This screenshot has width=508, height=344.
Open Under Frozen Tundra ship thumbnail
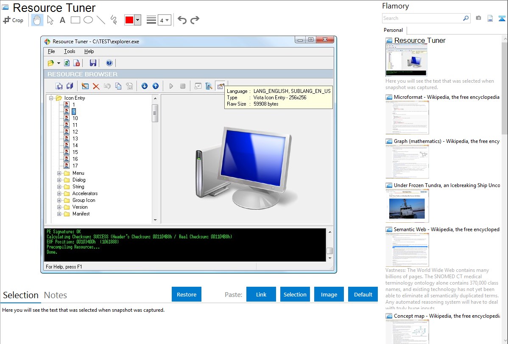[x=407, y=206]
